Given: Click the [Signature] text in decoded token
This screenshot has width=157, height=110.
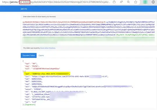Looking at the screenshot, I should (x=30, y=104).
